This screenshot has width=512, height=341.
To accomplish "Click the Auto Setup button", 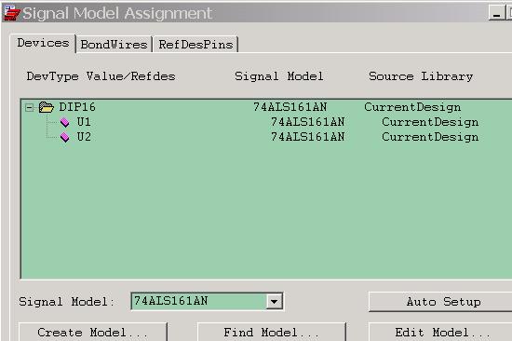I will [440, 302].
